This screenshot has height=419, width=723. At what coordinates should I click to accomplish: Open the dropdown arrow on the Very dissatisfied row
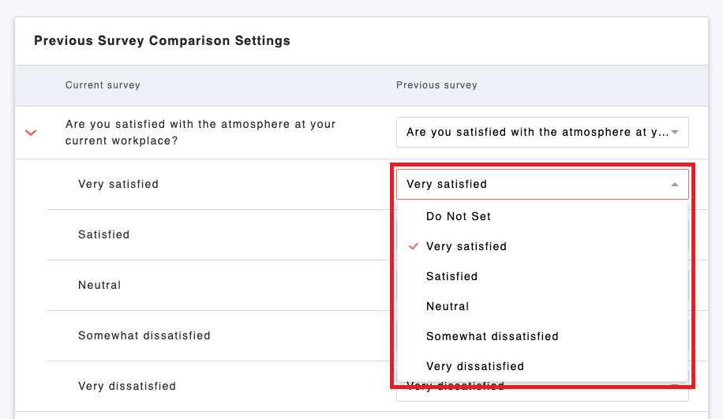pos(675,387)
